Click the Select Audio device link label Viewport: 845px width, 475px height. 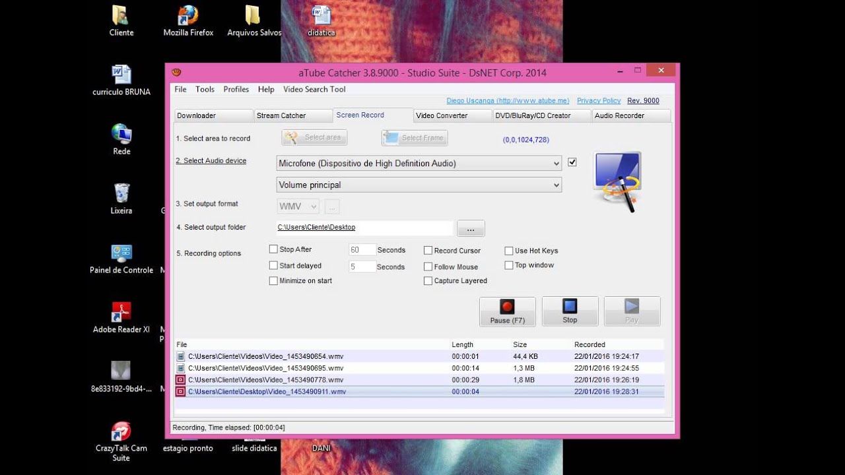click(211, 161)
